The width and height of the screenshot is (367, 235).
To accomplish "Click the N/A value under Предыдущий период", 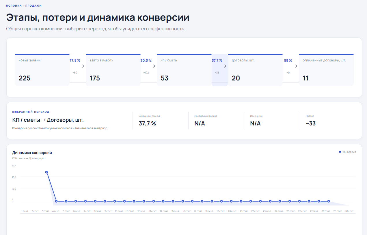I will 200,123.
